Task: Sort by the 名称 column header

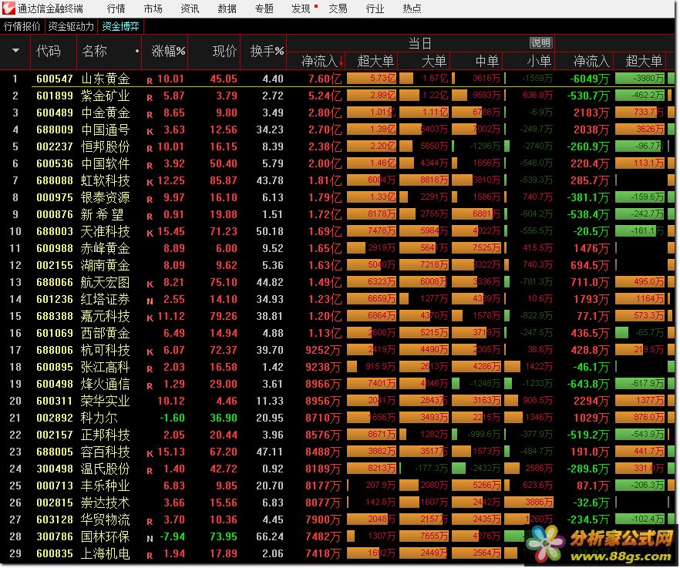Action: pos(95,51)
